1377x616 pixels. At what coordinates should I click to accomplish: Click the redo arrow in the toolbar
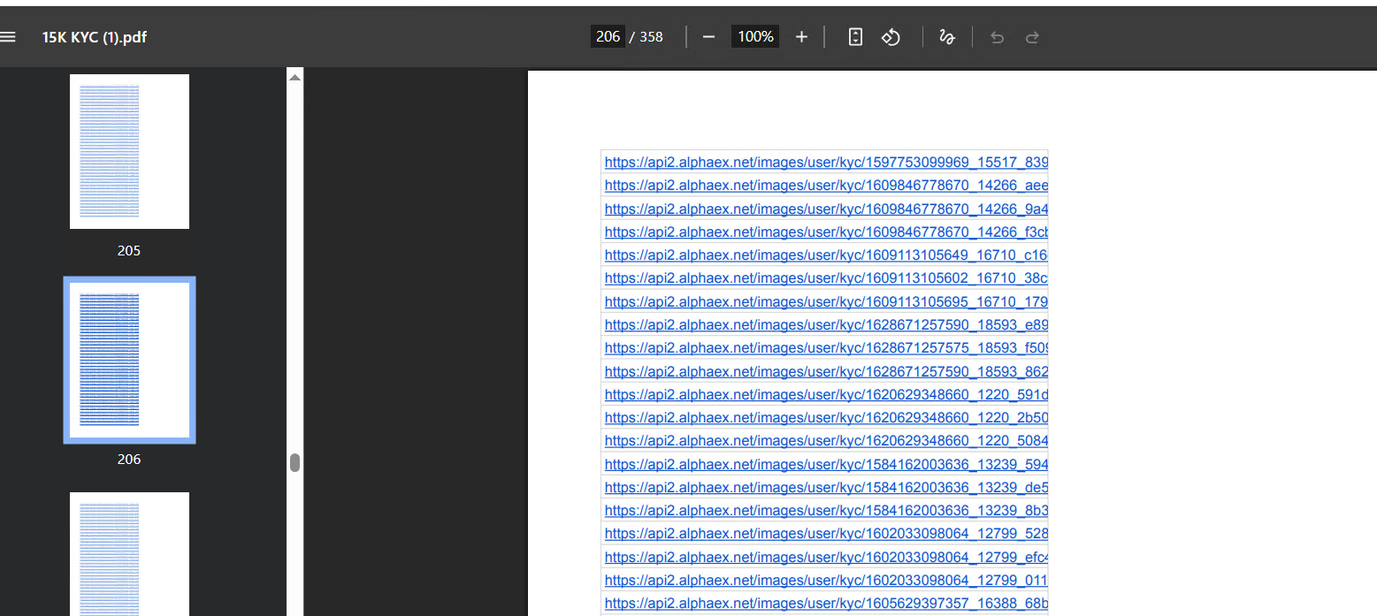click(x=1031, y=37)
